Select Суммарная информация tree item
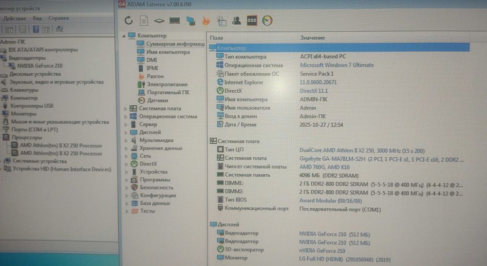Viewport: 487px width, 266px height. tap(175, 44)
